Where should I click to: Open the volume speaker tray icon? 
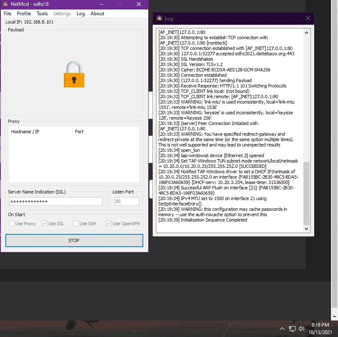point(302,329)
